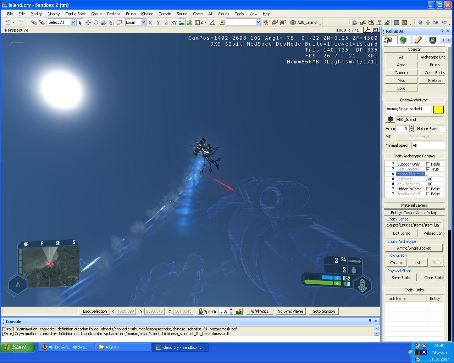Toggle Receive Wind checkbox
The height and width of the screenshot is (363, 454).
[x=428, y=194]
